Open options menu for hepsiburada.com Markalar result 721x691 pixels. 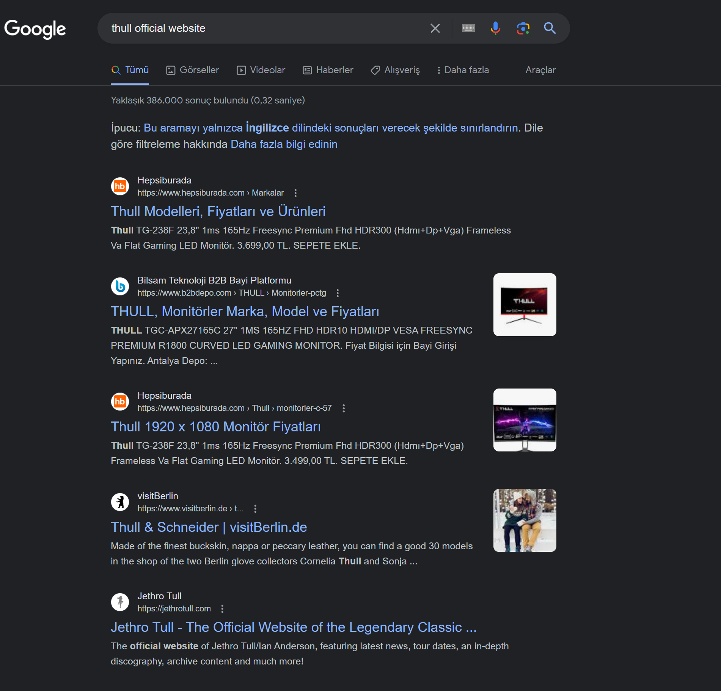coord(295,193)
